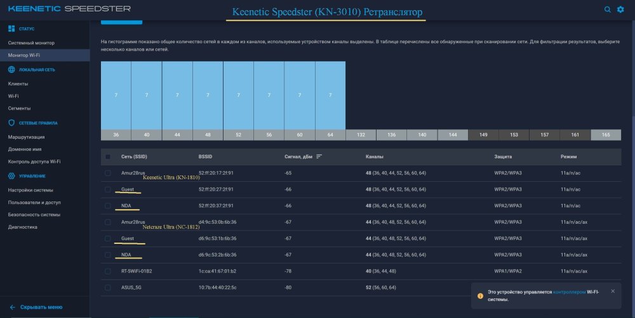Click the Local network globe icon
635x318 pixels.
tap(11, 70)
